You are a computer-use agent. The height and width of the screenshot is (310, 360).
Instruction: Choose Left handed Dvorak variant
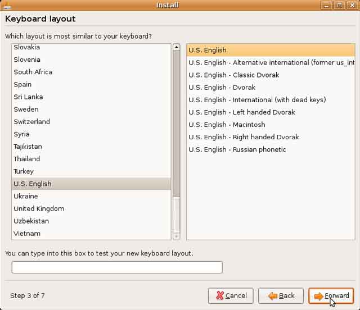(x=241, y=112)
